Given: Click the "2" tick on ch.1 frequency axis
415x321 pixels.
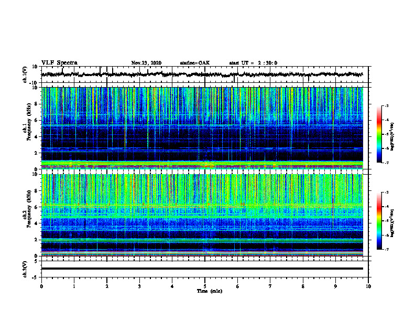Looking at the screenshot, I should [x=36, y=153].
